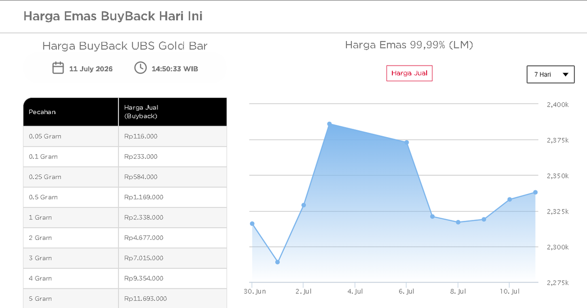
Task: Click the chart data point at 8. Jul
Action: point(458,222)
